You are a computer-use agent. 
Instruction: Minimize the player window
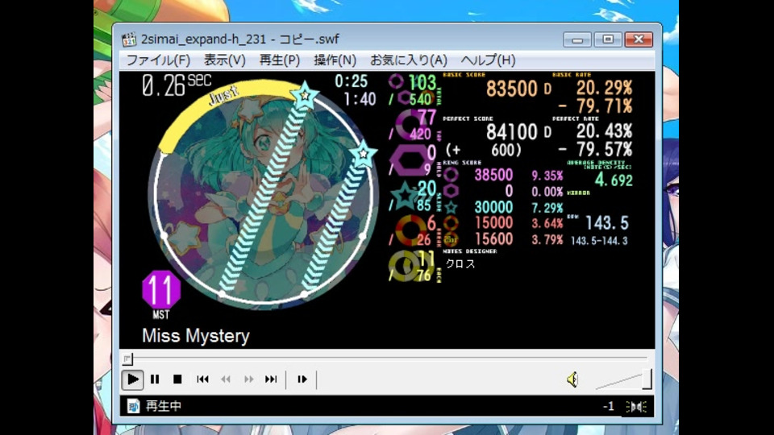tap(577, 39)
